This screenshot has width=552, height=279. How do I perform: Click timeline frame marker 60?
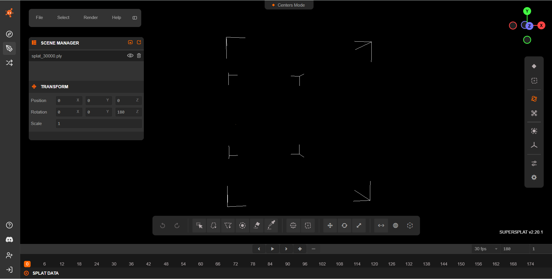[200, 264]
